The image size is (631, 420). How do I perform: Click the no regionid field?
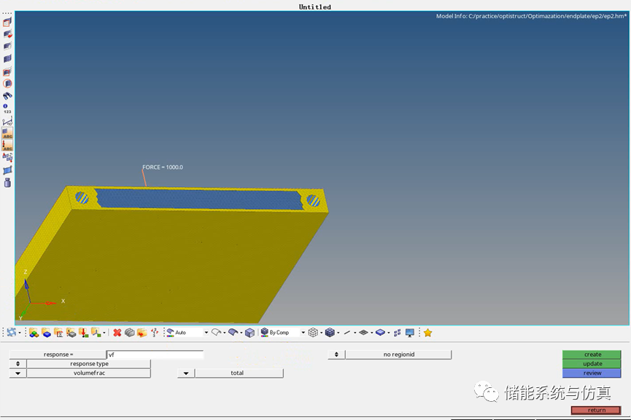[x=398, y=354]
